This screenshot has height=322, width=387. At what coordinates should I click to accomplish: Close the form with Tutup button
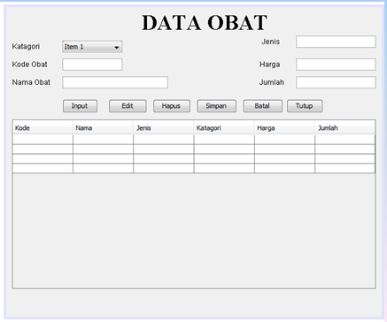point(305,106)
